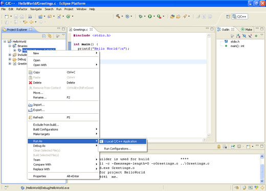
Task: Click the External Tools run icon
Action: pos(159,16)
